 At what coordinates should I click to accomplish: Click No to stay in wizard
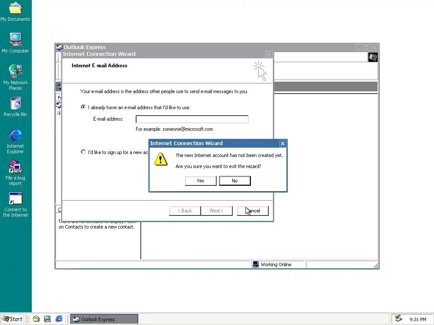(x=235, y=181)
